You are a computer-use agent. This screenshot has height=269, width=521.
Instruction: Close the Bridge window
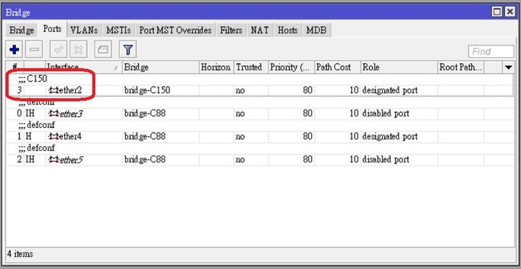[x=510, y=12]
